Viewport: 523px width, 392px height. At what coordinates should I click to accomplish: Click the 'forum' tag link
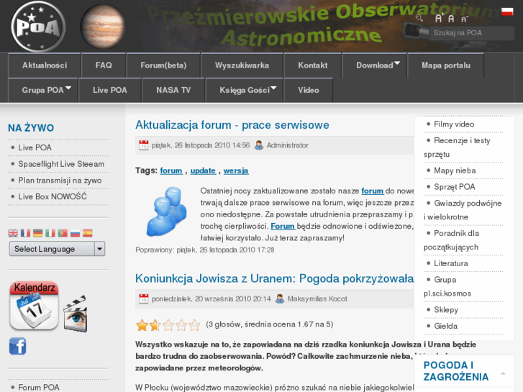coord(171,170)
